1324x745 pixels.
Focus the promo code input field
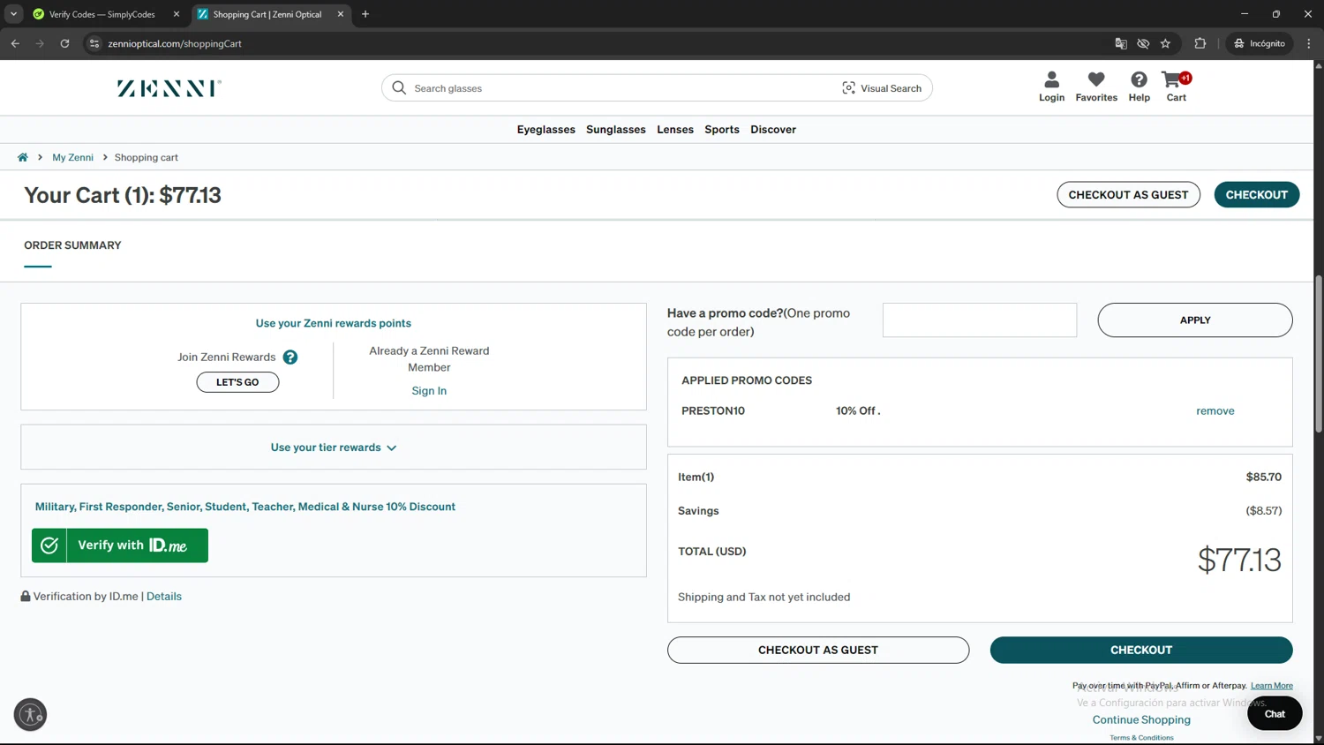tap(980, 320)
